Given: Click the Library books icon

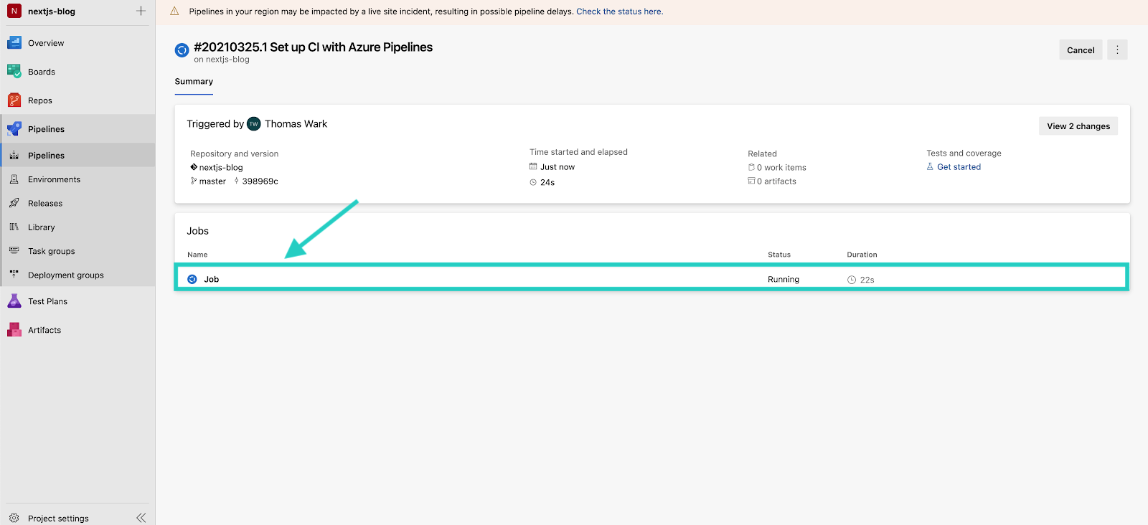Looking at the screenshot, I should [14, 227].
